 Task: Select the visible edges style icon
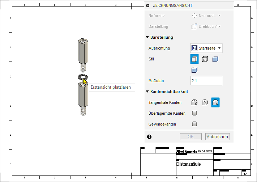click(194, 59)
